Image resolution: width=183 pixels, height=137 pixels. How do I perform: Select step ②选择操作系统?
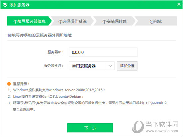(72, 21)
